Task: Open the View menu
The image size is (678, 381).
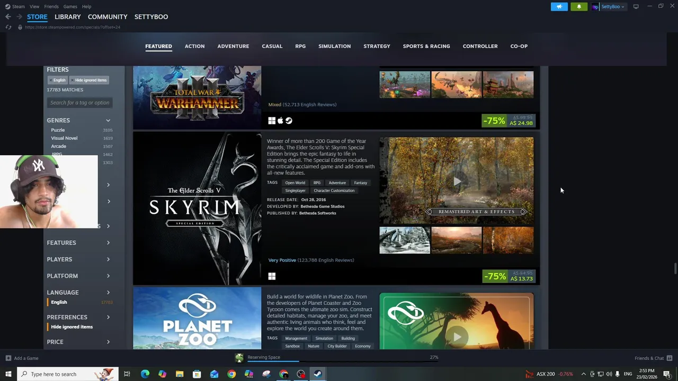Action: [x=34, y=6]
